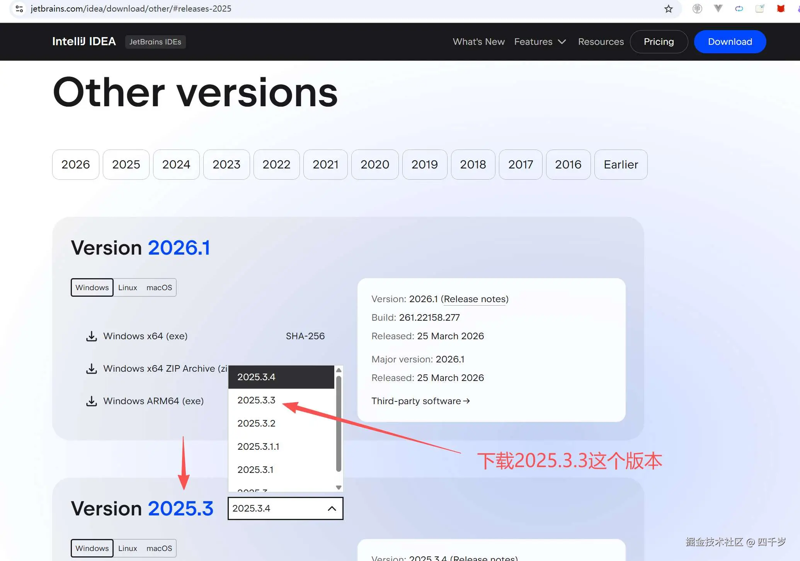The width and height of the screenshot is (800, 561).
Task: Switch Version 2025.3 platform to macOS
Action: pos(159,548)
